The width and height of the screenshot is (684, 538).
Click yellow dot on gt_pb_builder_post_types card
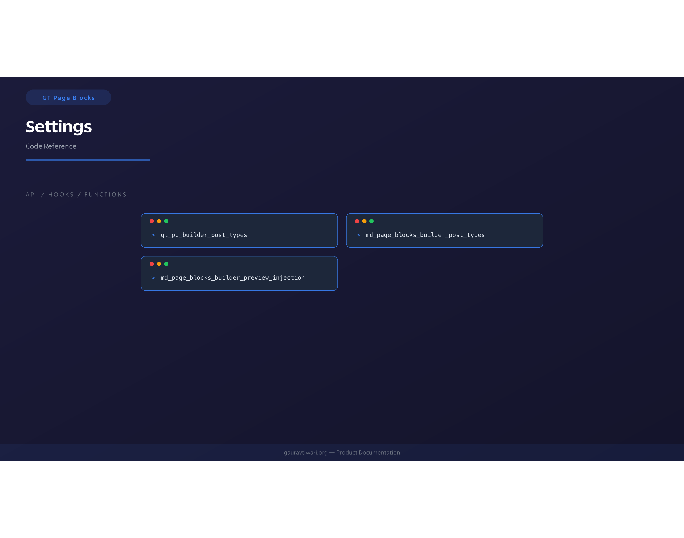click(x=159, y=221)
